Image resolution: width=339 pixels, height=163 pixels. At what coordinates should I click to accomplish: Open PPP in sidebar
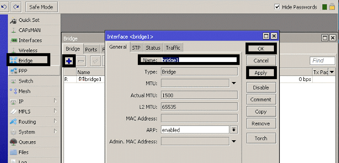click(x=34, y=71)
